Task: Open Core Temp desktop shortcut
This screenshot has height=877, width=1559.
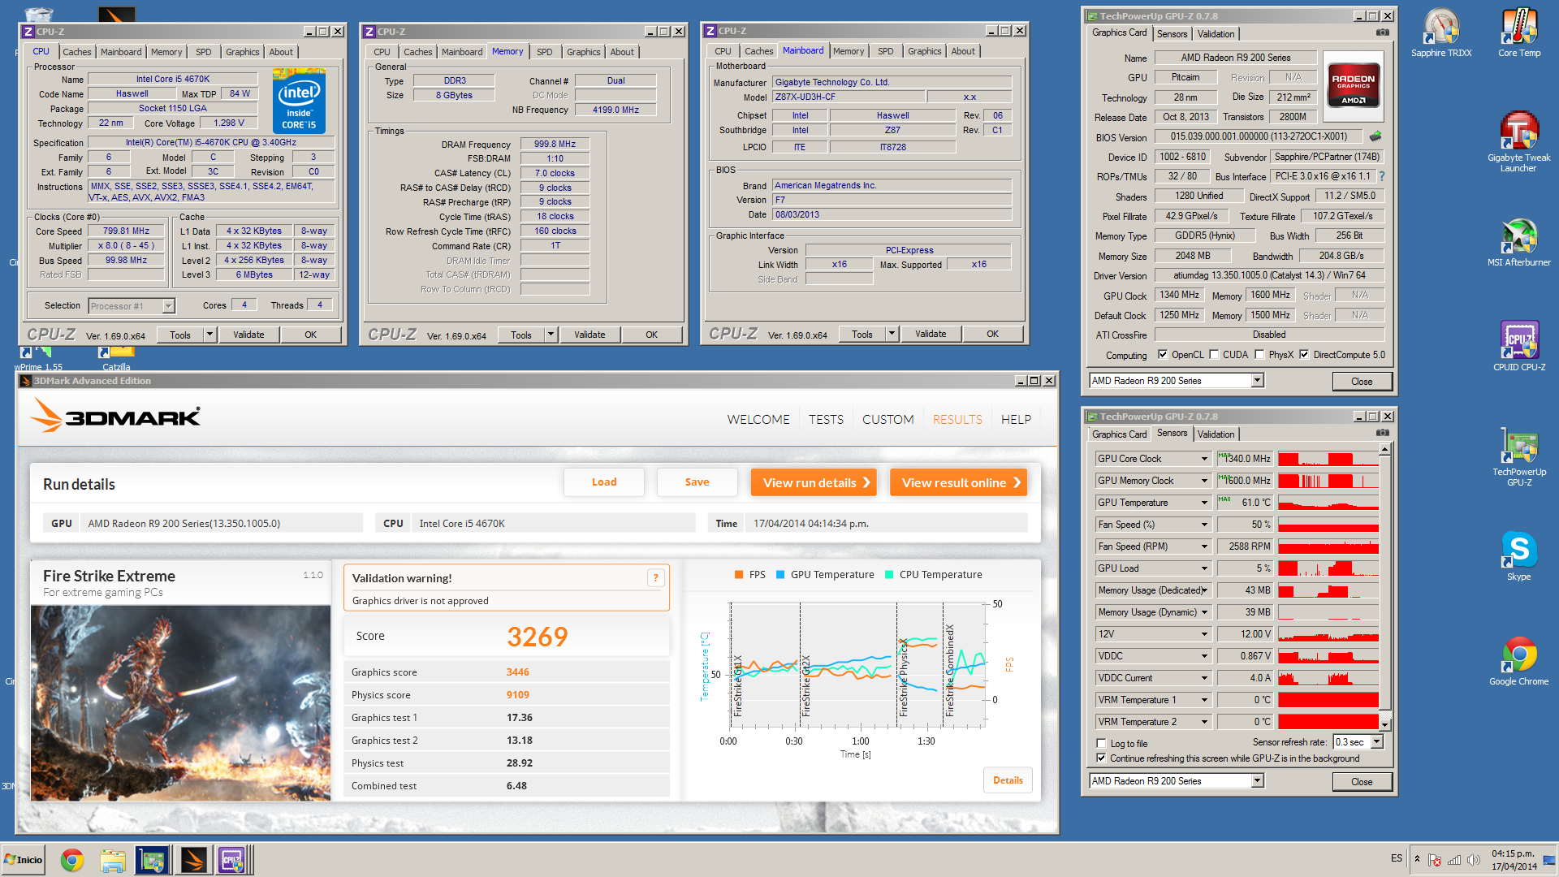Action: coord(1518,32)
